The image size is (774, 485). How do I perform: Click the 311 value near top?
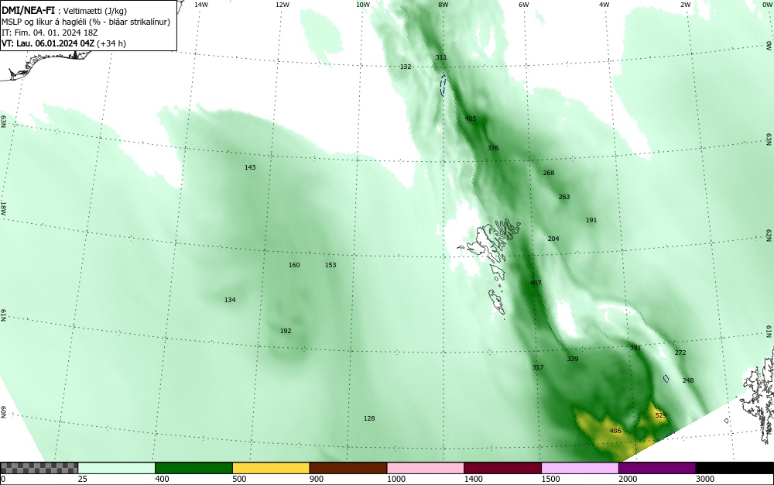441,57
